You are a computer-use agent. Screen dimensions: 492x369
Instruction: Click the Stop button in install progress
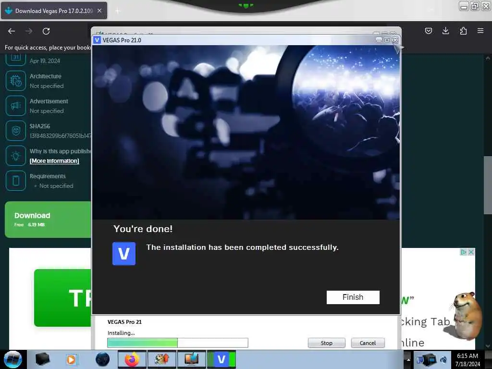(326, 343)
